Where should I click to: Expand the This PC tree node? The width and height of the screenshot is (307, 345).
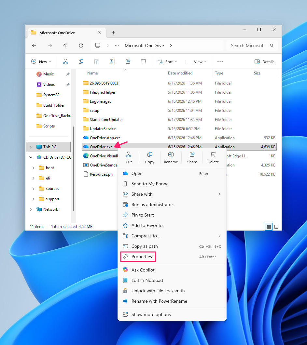31,147
